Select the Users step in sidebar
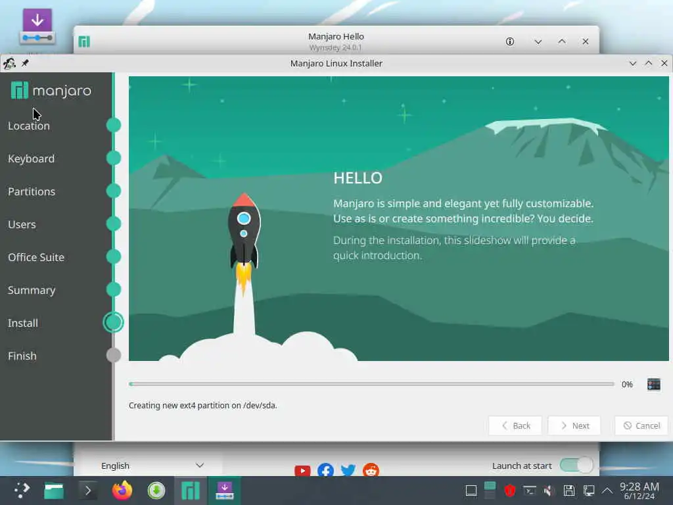The image size is (673, 505). [22, 225]
